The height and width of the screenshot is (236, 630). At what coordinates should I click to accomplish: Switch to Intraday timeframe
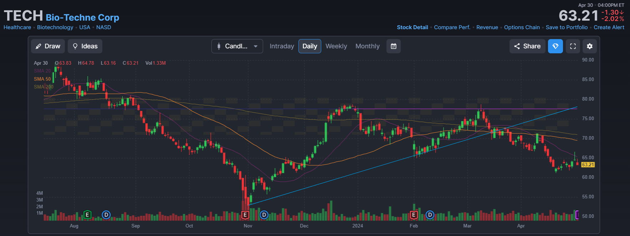pos(282,46)
